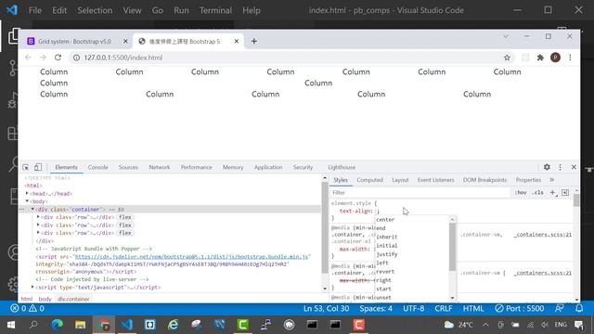Toggle device toolbar in DevTools

(x=38, y=167)
